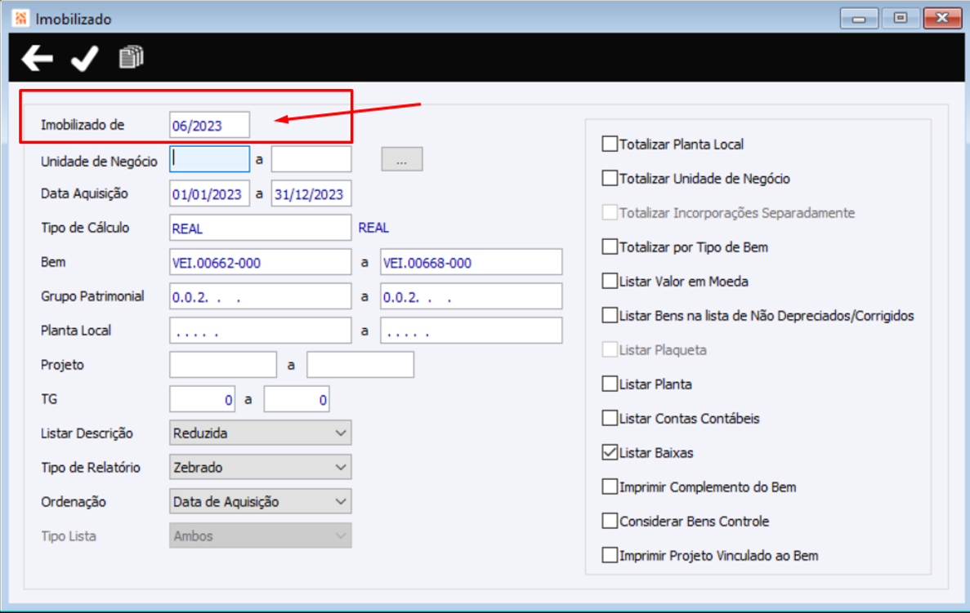This screenshot has width=970, height=613.
Task: Check Considerar Bens Controle
Action: tap(610, 521)
